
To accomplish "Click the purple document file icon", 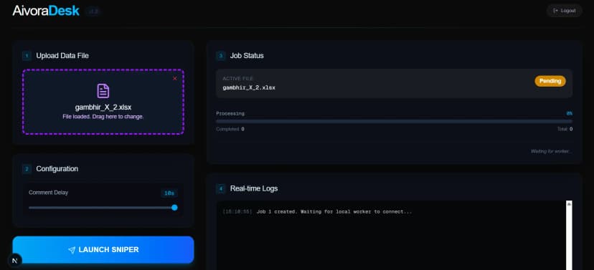I will 103,91.
